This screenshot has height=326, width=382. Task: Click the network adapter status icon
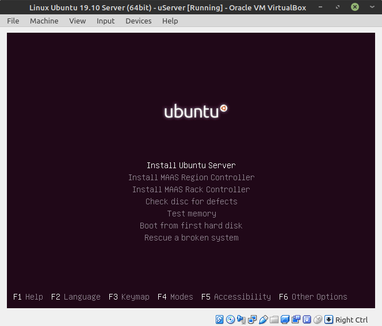click(252, 320)
